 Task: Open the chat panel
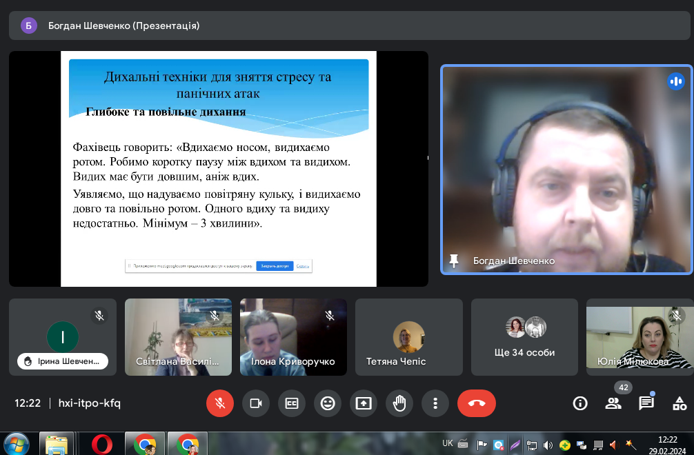pos(646,403)
